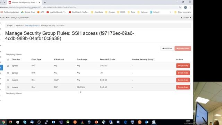
Task: Expand the Courses bookmarks folder
Action: coord(110,12)
